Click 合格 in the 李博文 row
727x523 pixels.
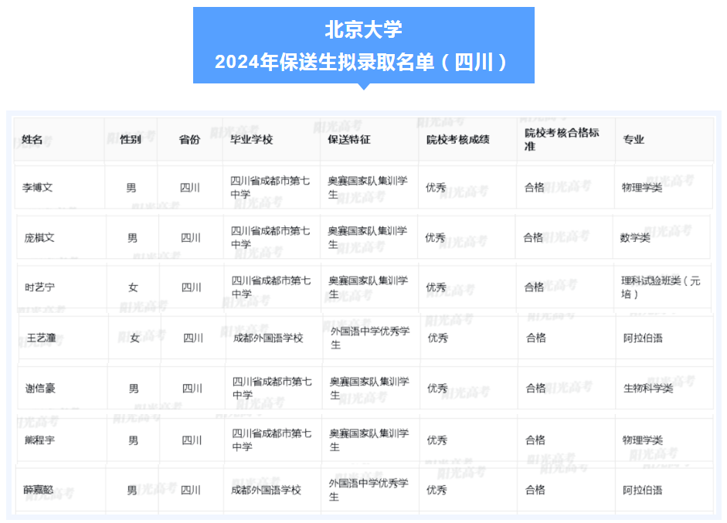point(534,188)
